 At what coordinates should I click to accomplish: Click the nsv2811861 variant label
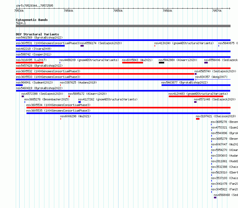point(224,161)
